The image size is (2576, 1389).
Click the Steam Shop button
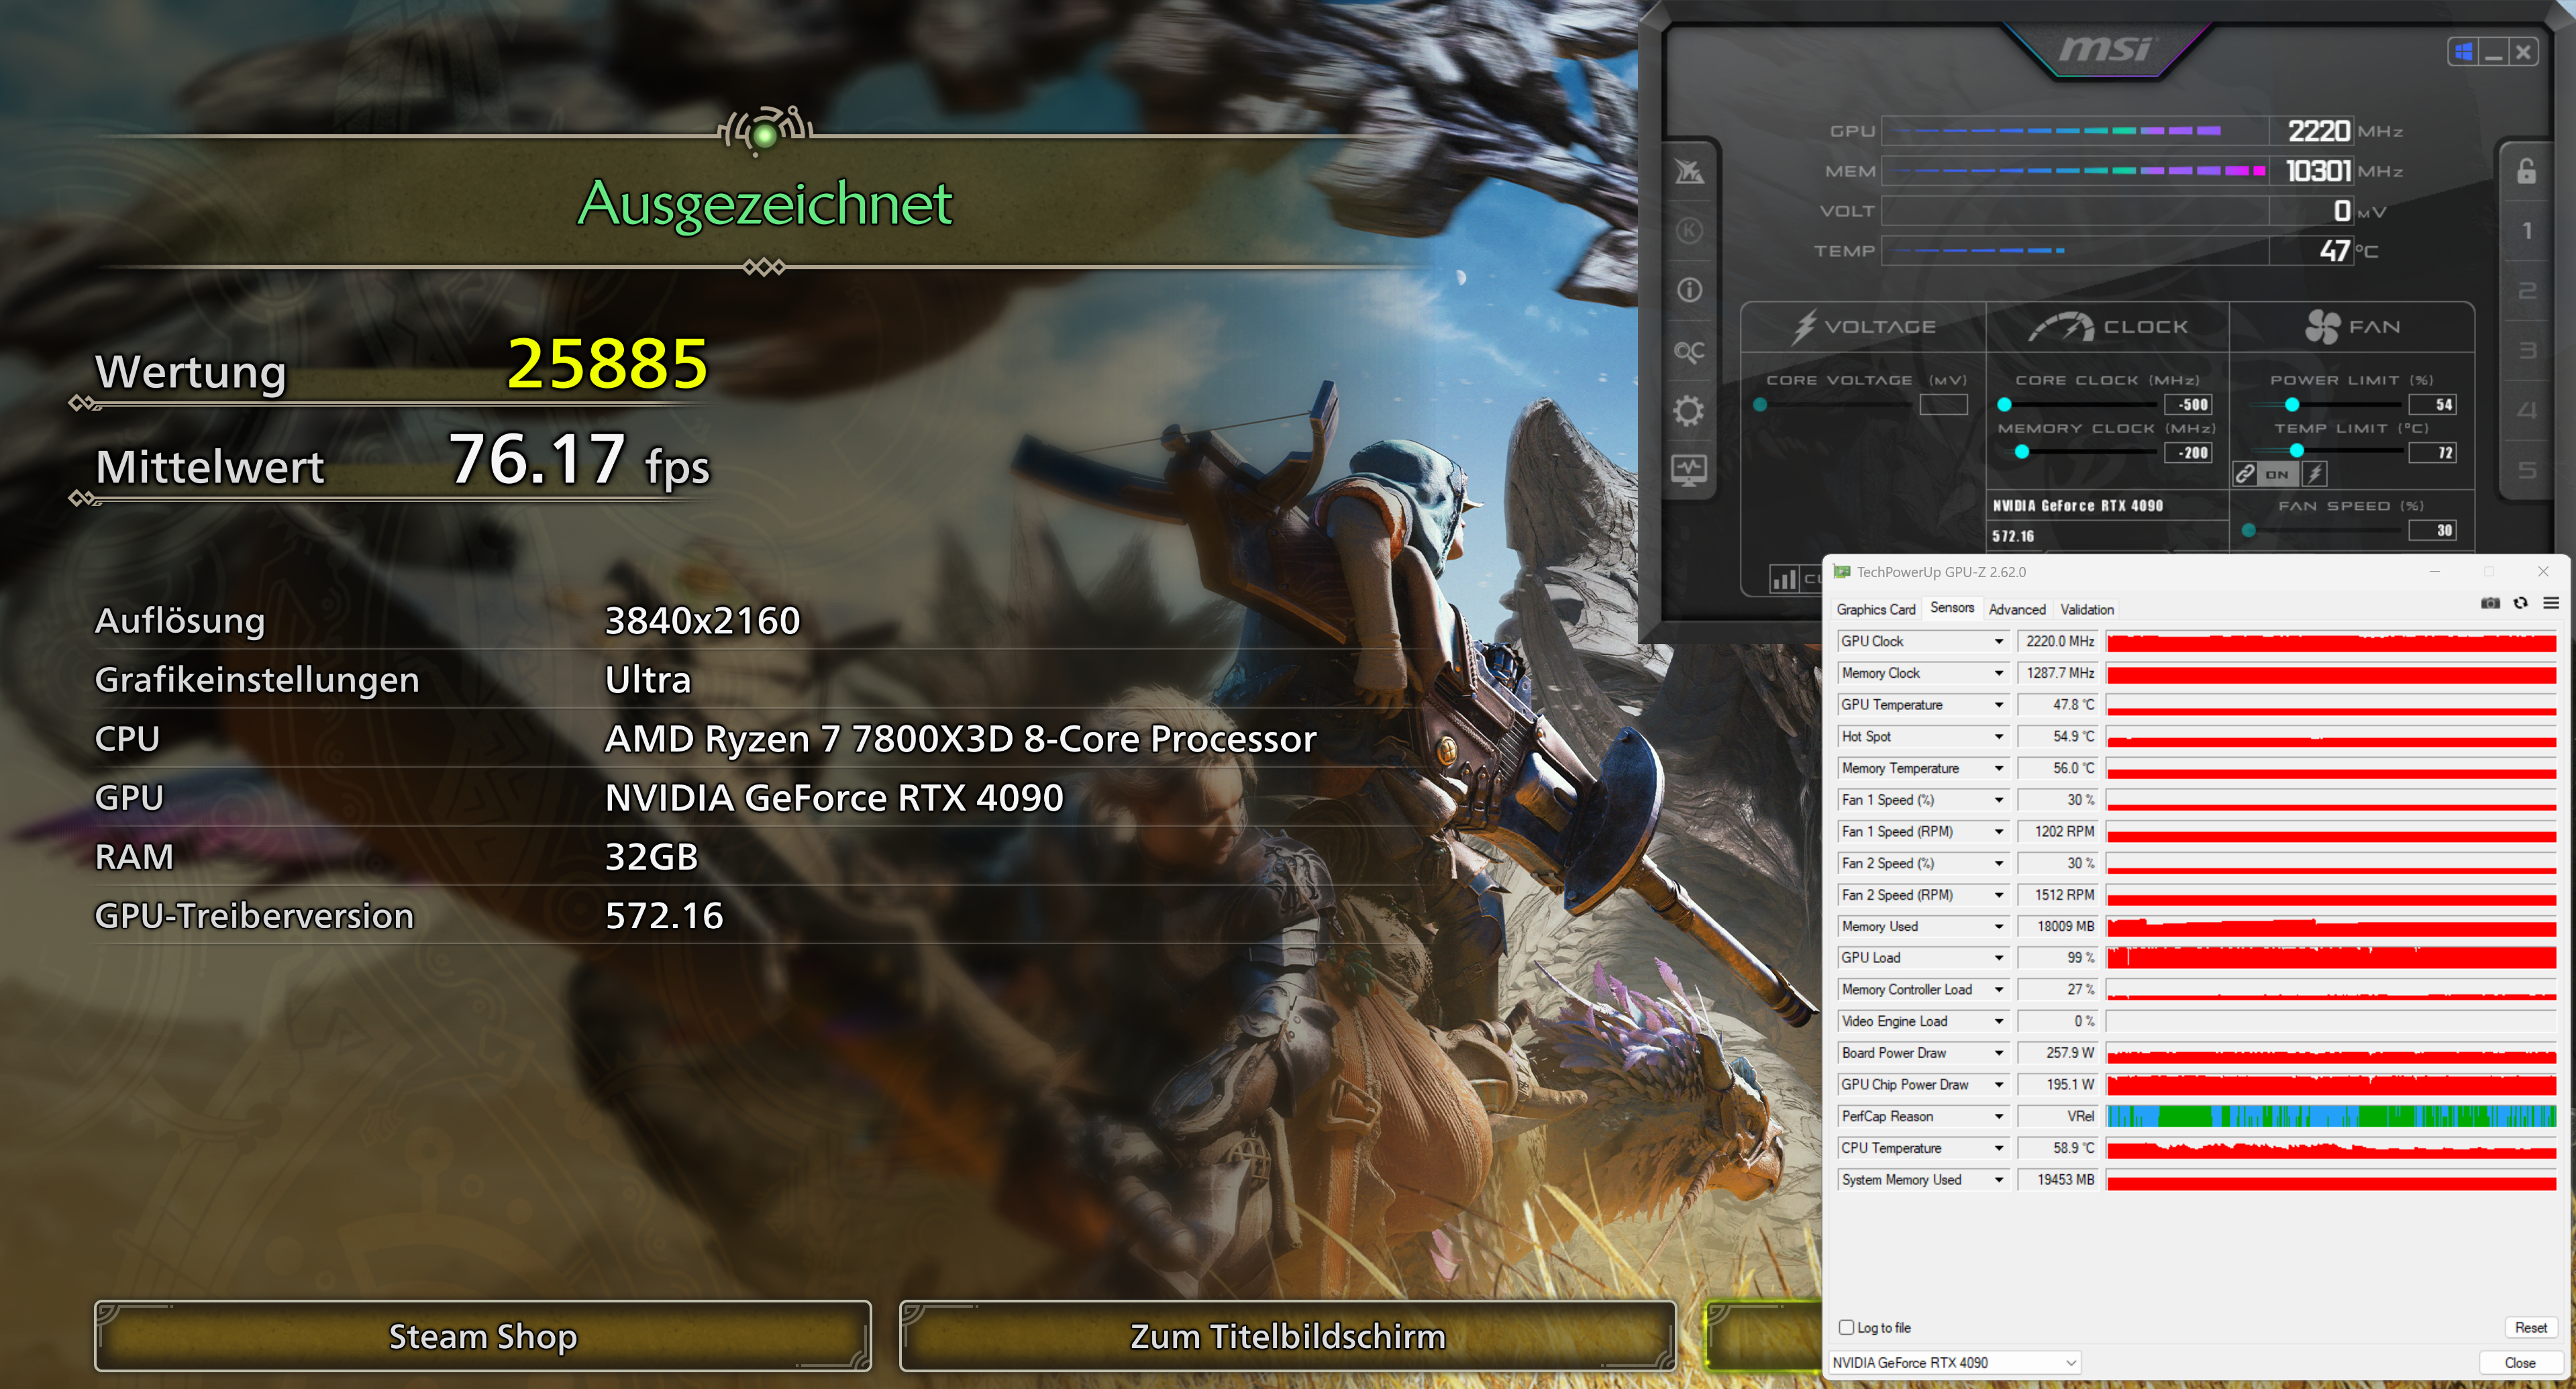coord(483,1336)
